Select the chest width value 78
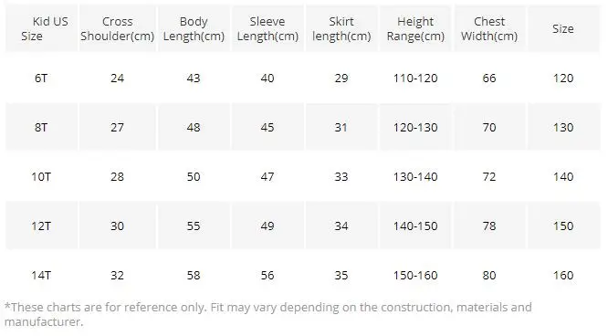The width and height of the screenshot is (608, 336). click(x=489, y=226)
